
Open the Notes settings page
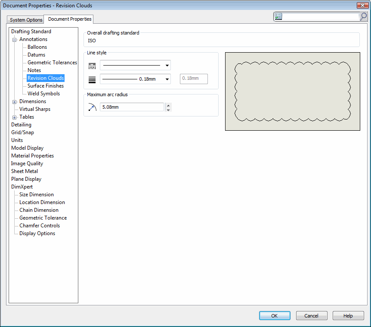click(x=34, y=70)
